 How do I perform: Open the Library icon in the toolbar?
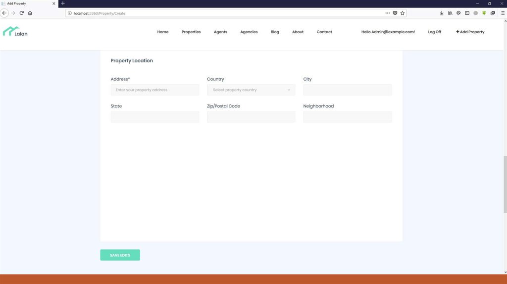[450, 13]
